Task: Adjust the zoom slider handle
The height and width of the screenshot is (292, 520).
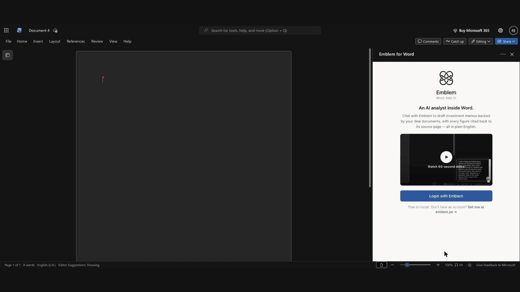Action: tap(407, 265)
